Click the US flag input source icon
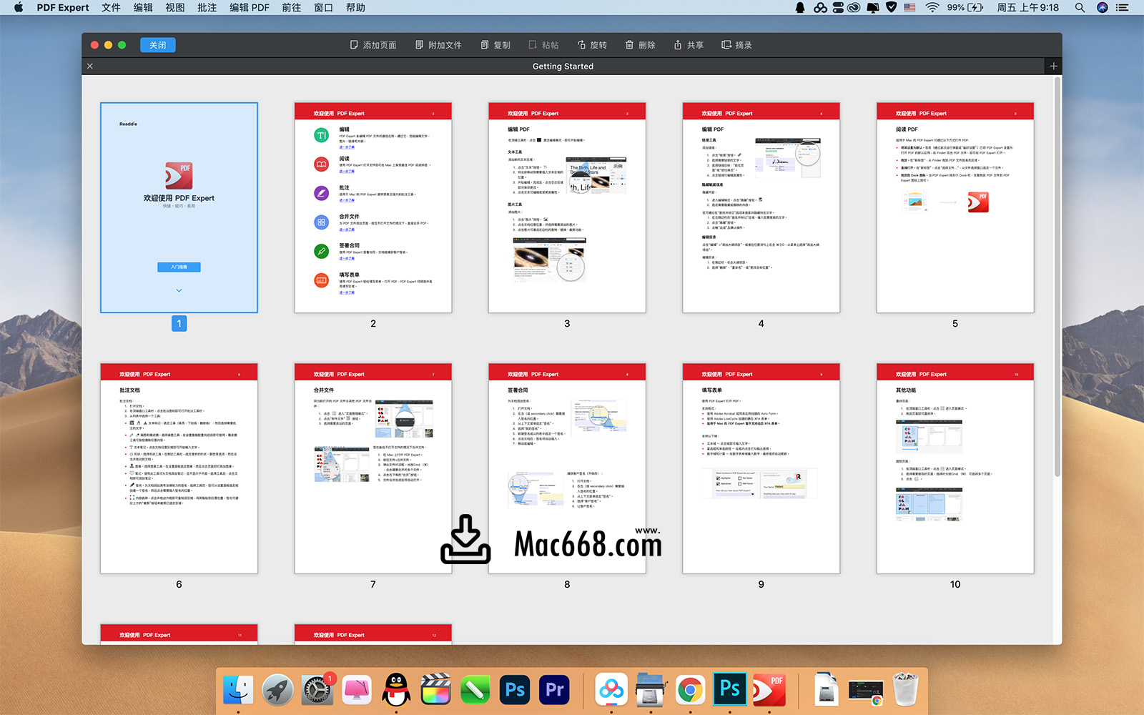 click(x=910, y=7)
